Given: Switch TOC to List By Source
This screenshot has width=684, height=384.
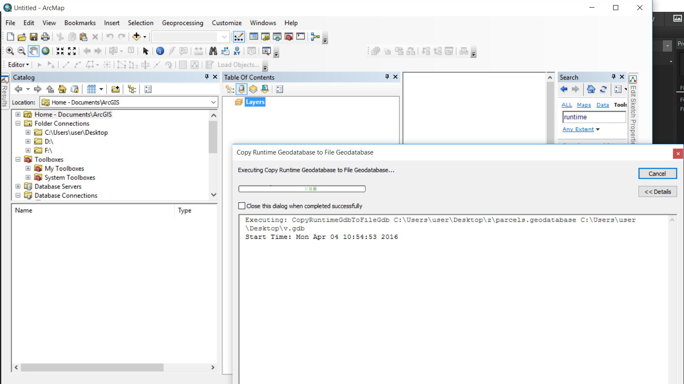Looking at the screenshot, I should (x=241, y=89).
